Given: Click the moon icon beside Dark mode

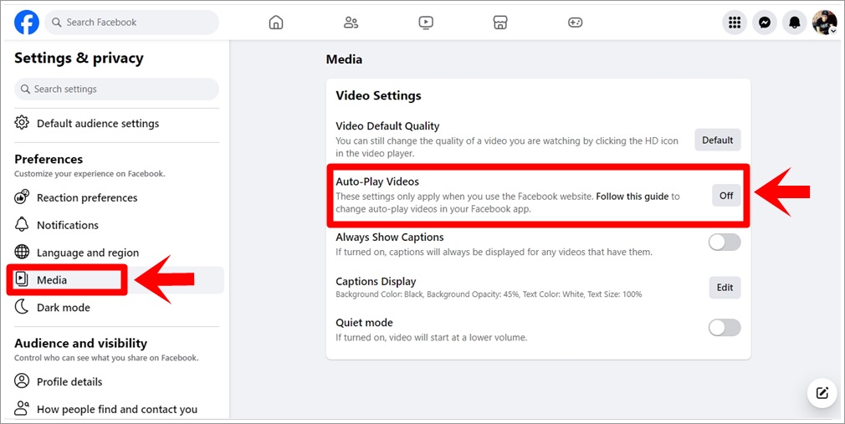Looking at the screenshot, I should tap(22, 307).
